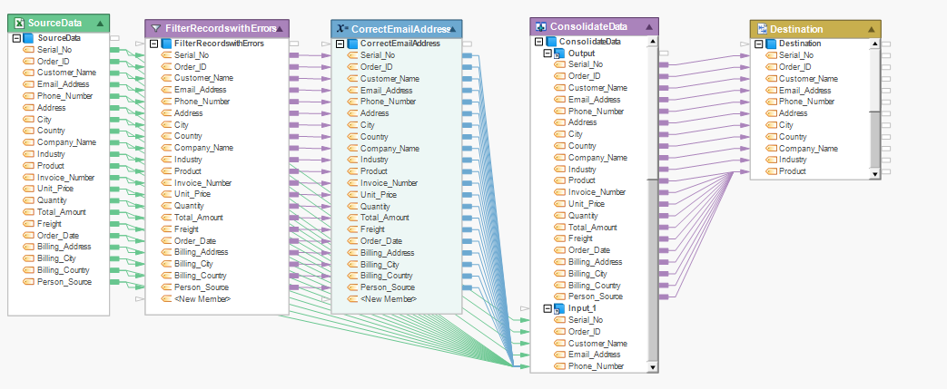Click the ConsolidateData header icon
Viewport: 947px width, 389px height.
tap(540, 27)
